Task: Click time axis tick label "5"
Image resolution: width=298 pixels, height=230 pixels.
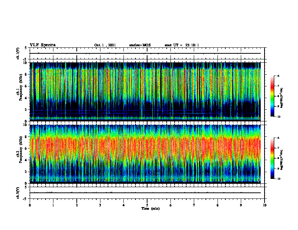Action: (x=147, y=205)
